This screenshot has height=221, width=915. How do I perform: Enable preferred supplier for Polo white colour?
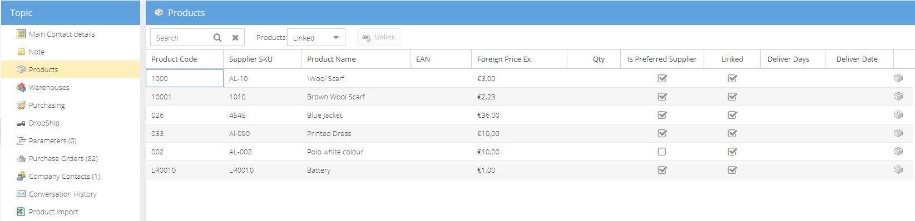(x=662, y=152)
